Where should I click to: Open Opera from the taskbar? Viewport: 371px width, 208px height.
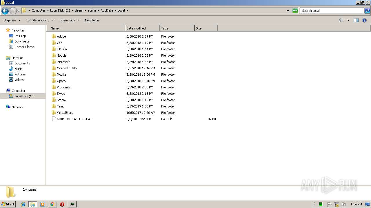click(62, 204)
